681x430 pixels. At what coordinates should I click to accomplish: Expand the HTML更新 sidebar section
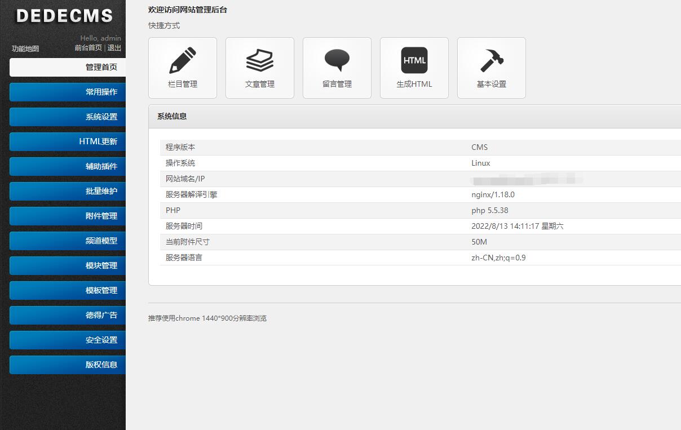coord(68,141)
